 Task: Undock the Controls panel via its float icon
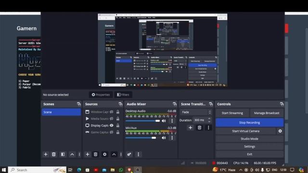pos(282,104)
